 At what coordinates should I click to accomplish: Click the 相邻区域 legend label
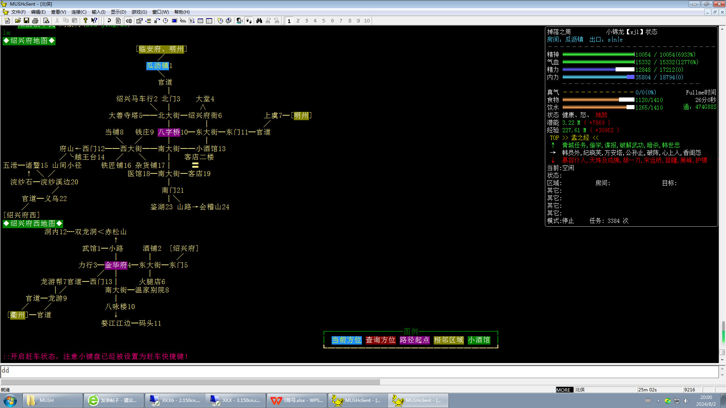point(449,340)
